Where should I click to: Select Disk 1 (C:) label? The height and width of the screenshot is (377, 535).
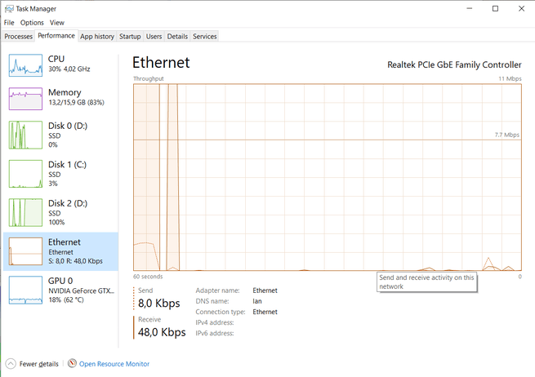68,165
